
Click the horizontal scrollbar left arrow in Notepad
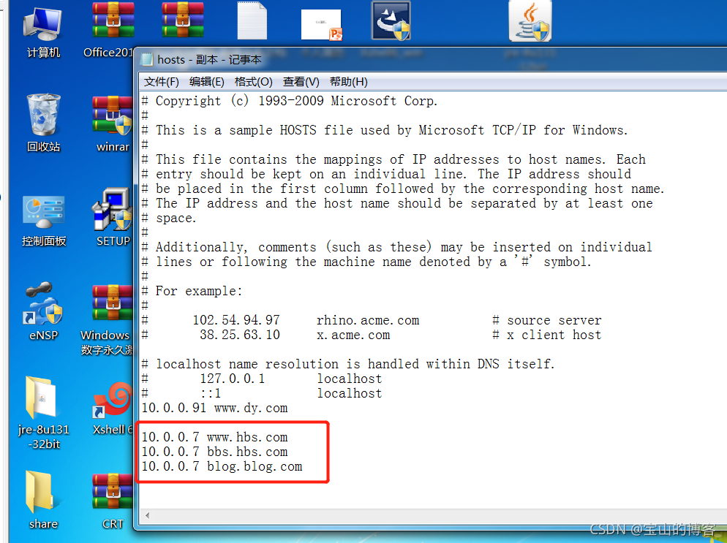pyautogui.click(x=148, y=515)
